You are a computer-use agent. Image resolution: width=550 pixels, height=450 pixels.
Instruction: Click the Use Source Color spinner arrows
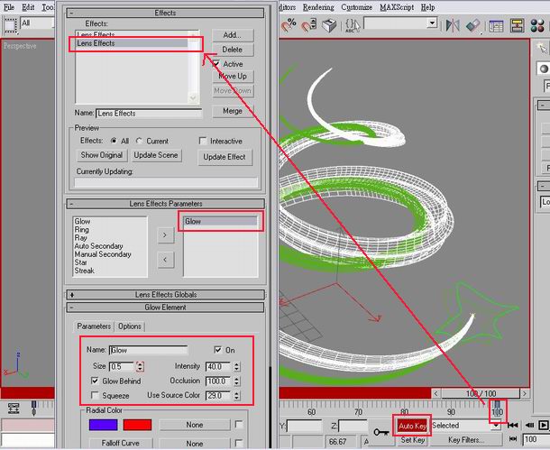click(237, 396)
